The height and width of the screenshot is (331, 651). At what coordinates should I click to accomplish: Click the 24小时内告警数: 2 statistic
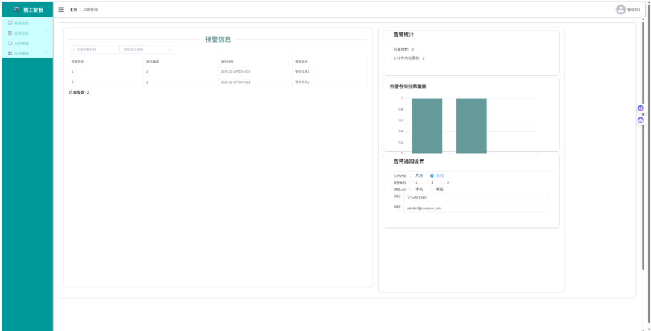pos(409,58)
